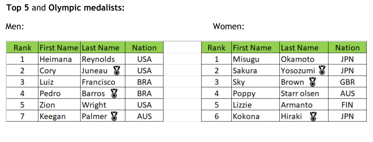Select the Women's Last Name header
The width and height of the screenshot is (373, 142).
pos(304,48)
